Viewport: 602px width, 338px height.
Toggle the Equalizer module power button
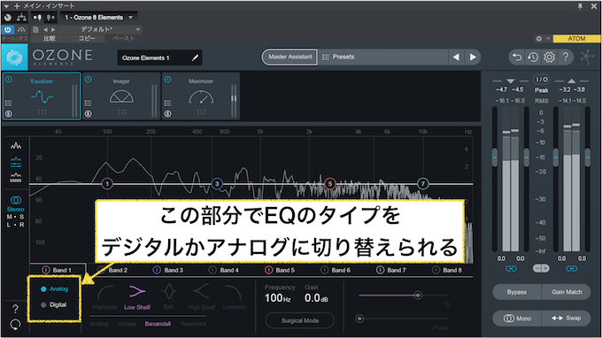pos(9,80)
